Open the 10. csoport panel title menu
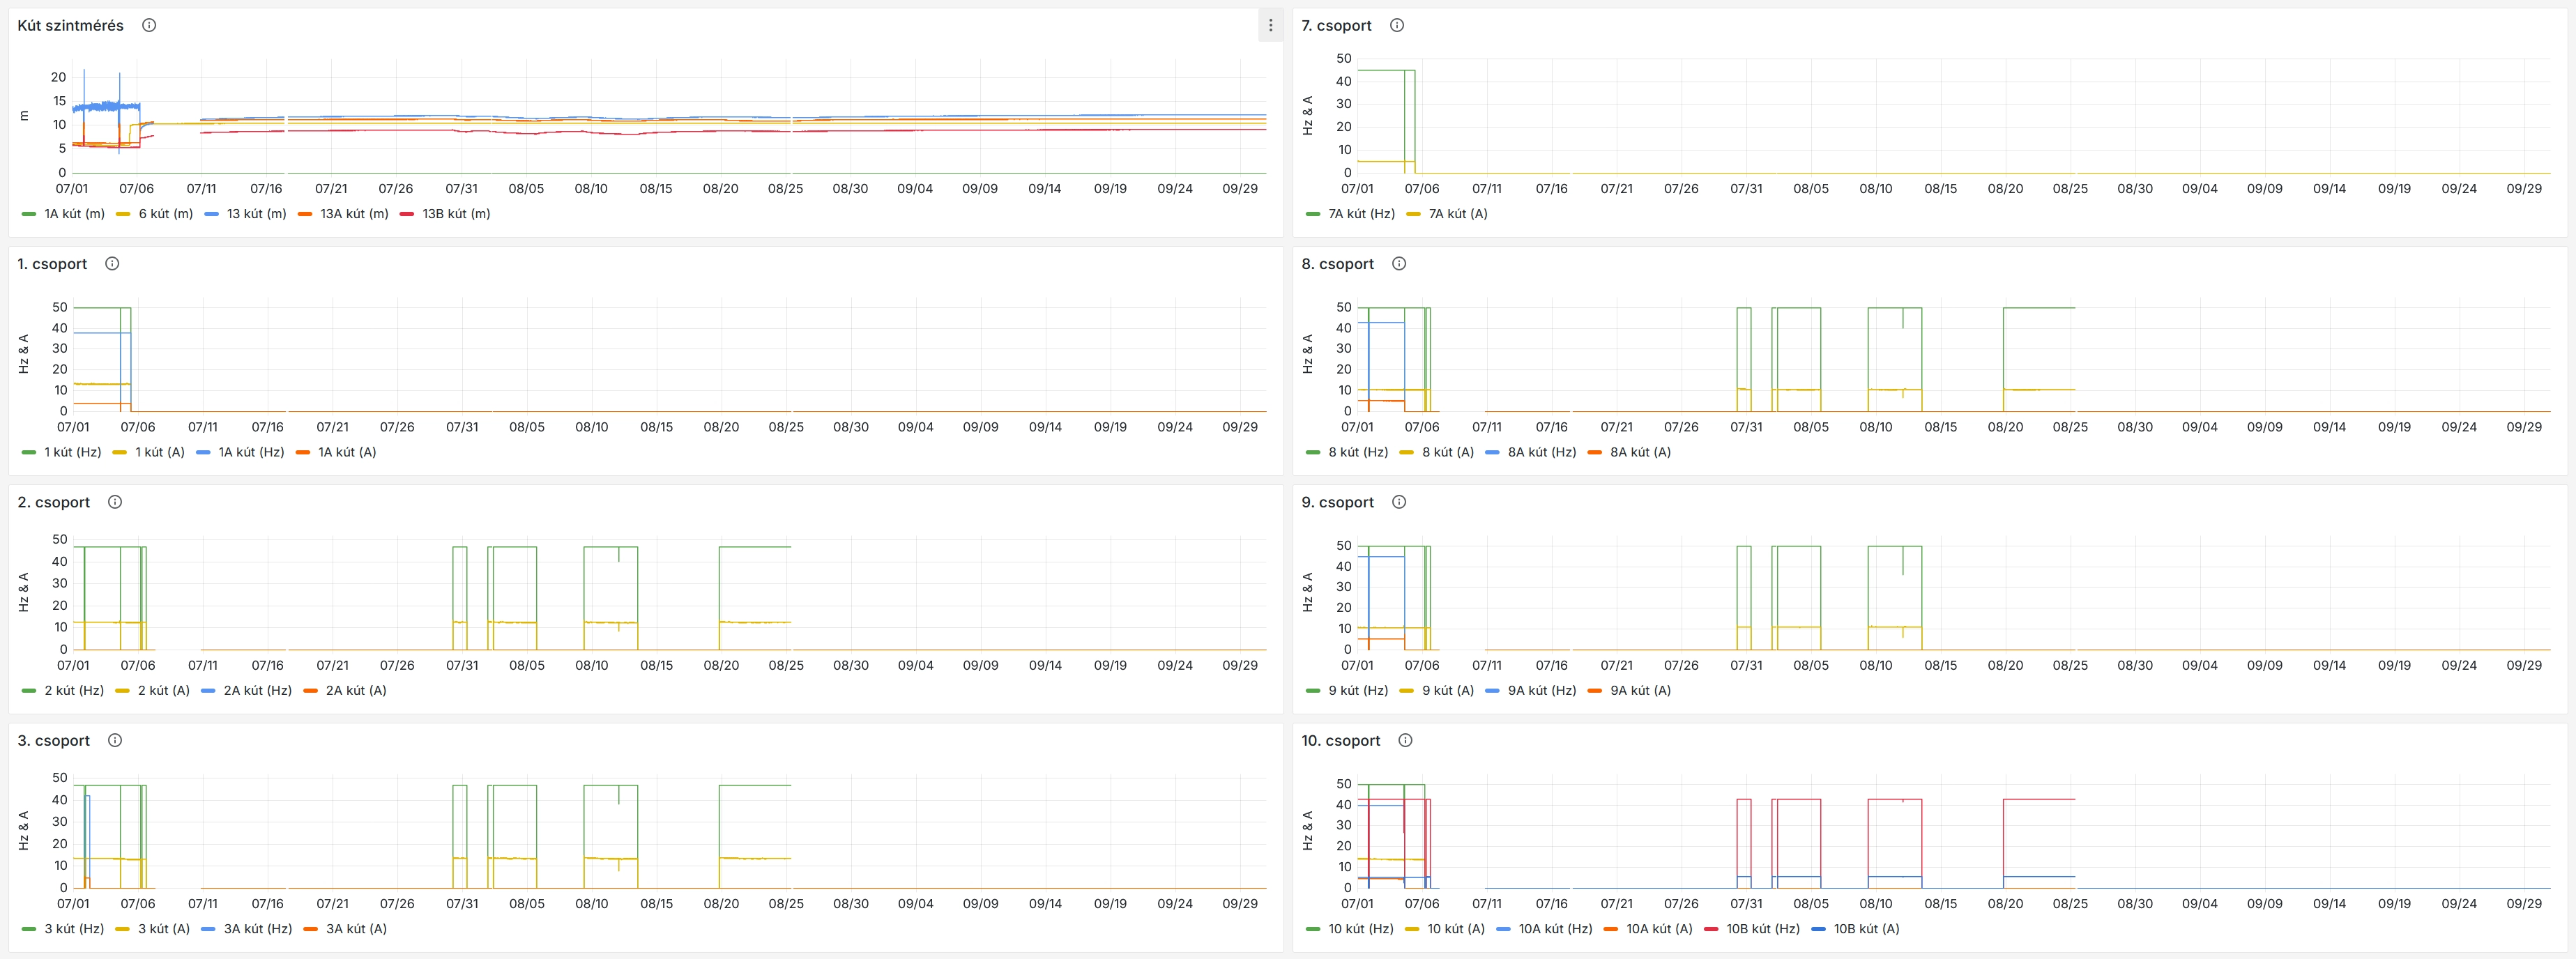 coord(1340,741)
